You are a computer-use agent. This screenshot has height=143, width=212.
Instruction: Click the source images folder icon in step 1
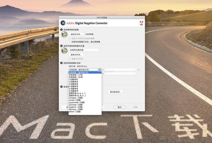click(64, 35)
